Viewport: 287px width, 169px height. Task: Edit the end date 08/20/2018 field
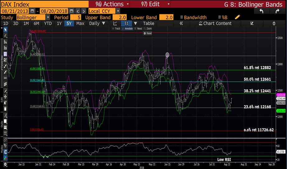[54, 11]
